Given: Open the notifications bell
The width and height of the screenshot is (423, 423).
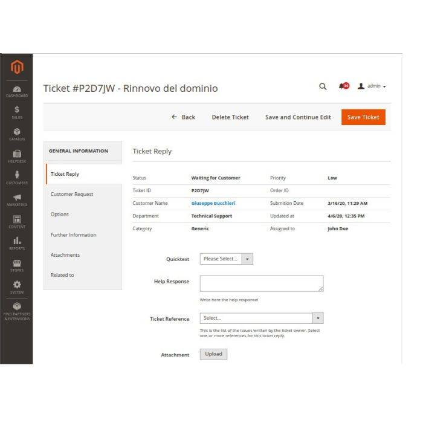Looking at the screenshot, I should [x=343, y=86].
